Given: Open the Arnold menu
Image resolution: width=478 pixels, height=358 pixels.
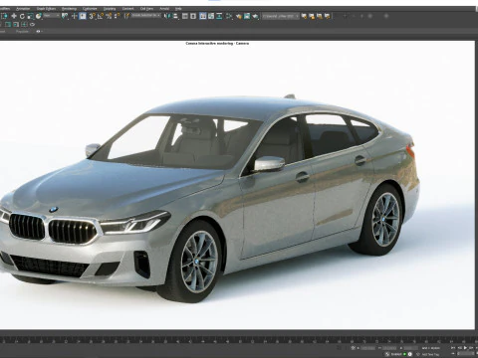Looking at the screenshot, I should tap(164, 8).
